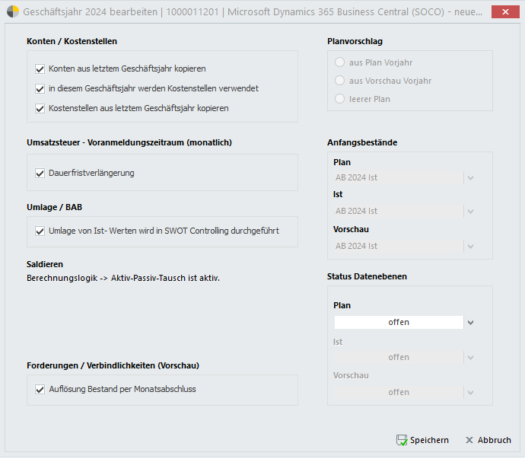Expand Anfangsbestände Plan dropdown

pyautogui.click(x=470, y=177)
